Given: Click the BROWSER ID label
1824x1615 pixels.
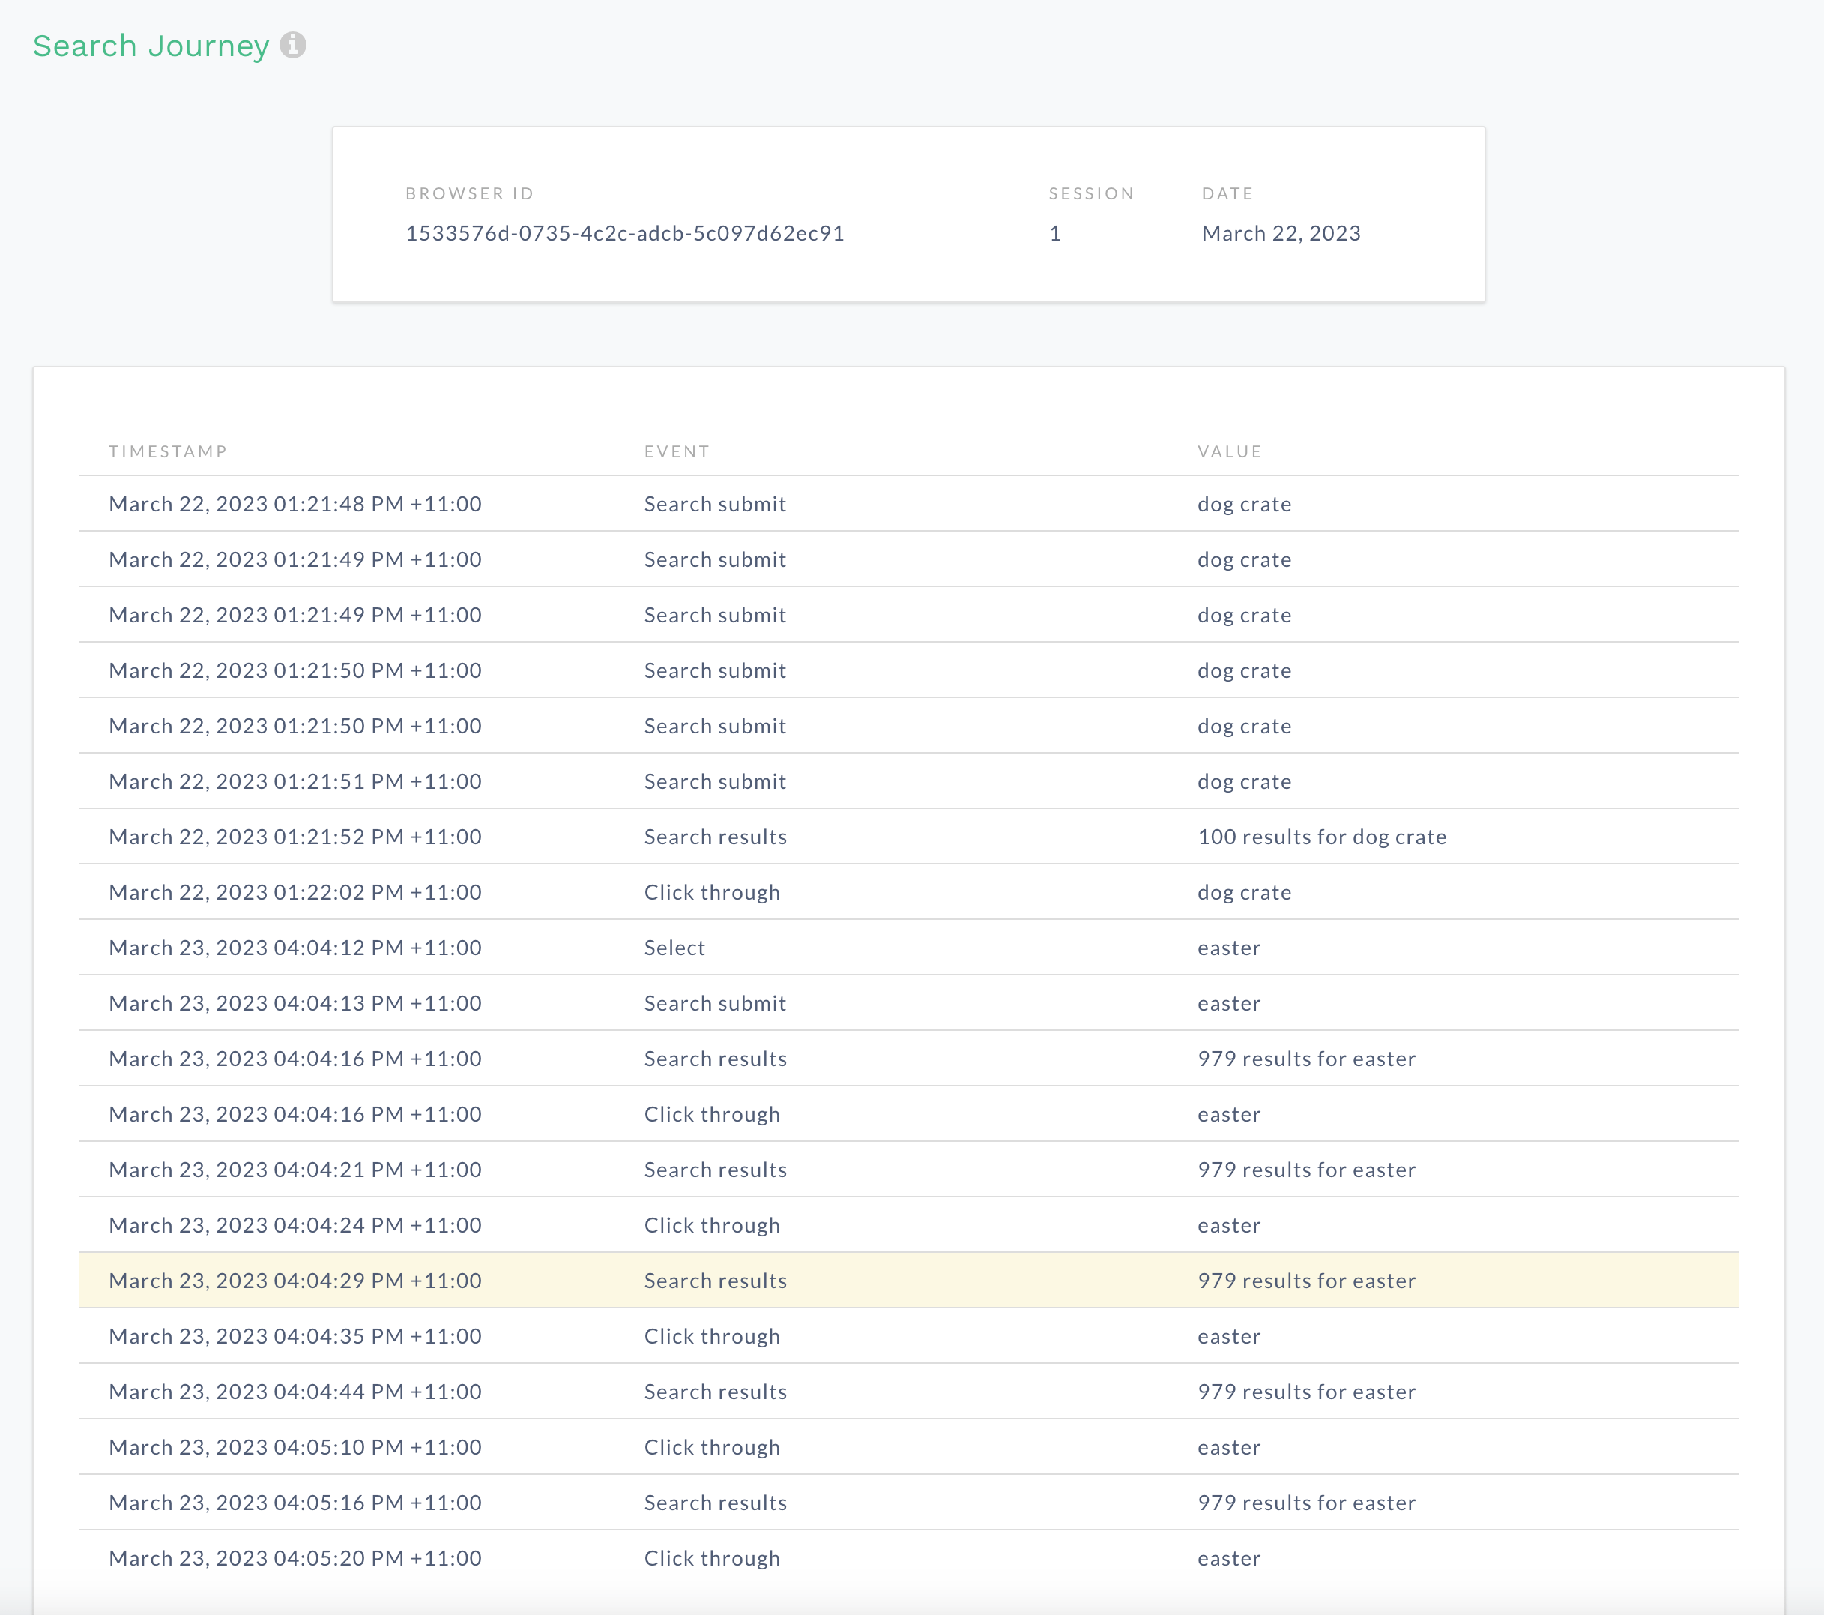Looking at the screenshot, I should [x=469, y=193].
